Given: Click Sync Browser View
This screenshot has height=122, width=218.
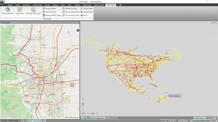Looking at the screenshot, I should 71,15.
